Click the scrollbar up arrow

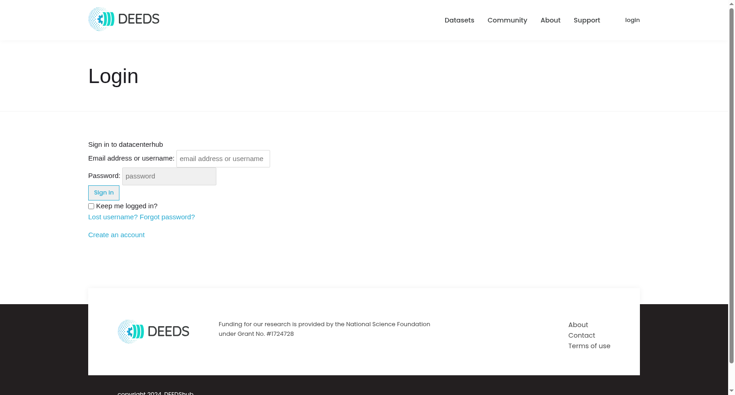click(731, 4)
